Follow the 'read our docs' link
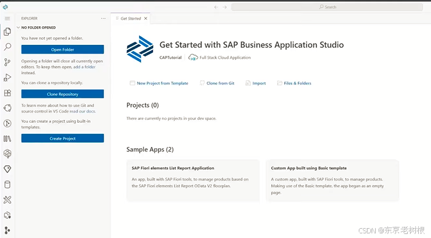The width and height of the screenshot is (431, 238). (83, 111)
